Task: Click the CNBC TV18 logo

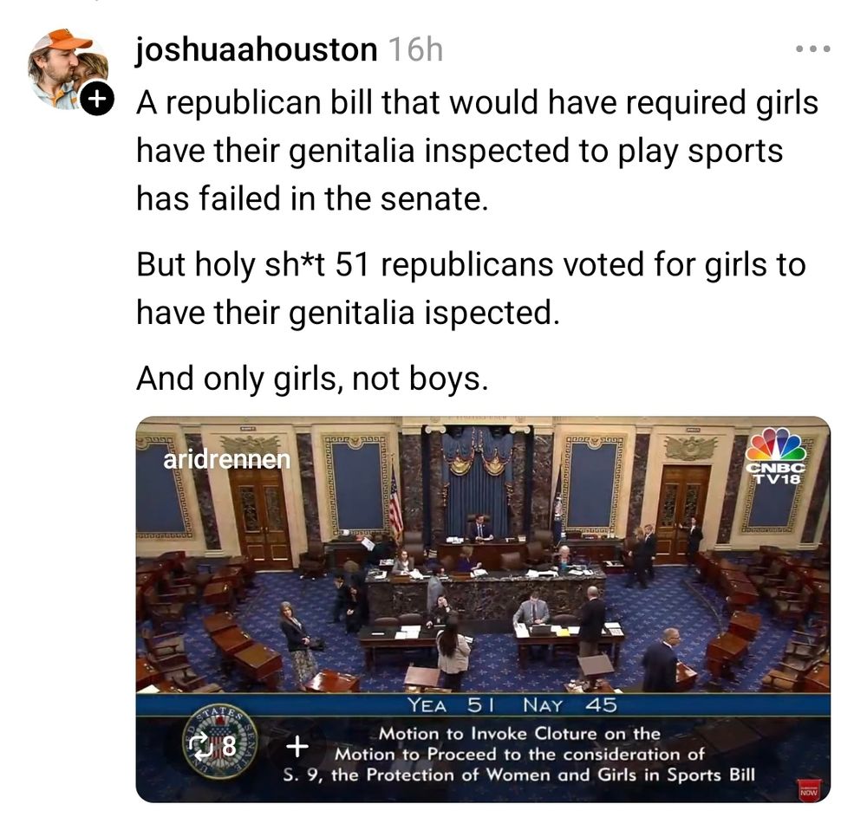Action: coord(775,456)
